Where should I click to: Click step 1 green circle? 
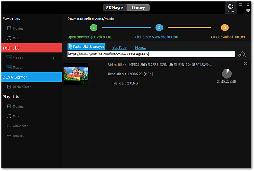[x=94, y=28]
